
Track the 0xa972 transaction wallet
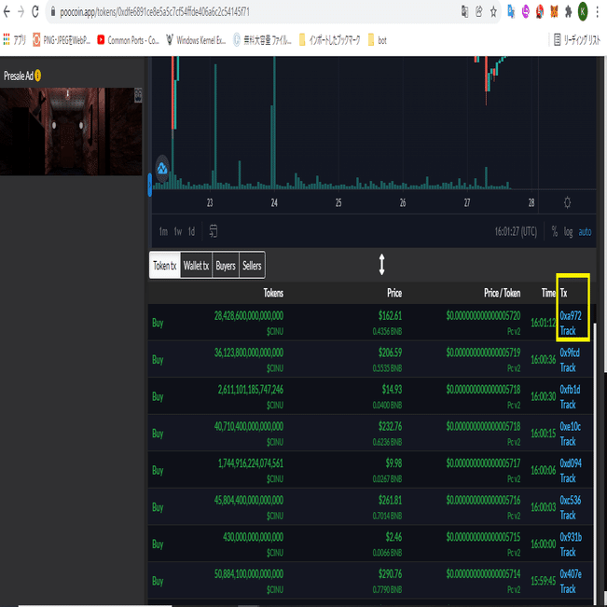pos(568,331)
